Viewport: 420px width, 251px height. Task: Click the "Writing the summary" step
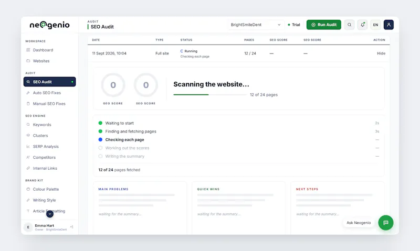tap(125, 156)
